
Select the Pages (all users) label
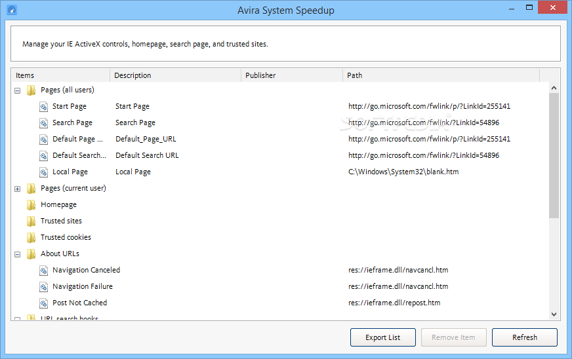point(68,90)
